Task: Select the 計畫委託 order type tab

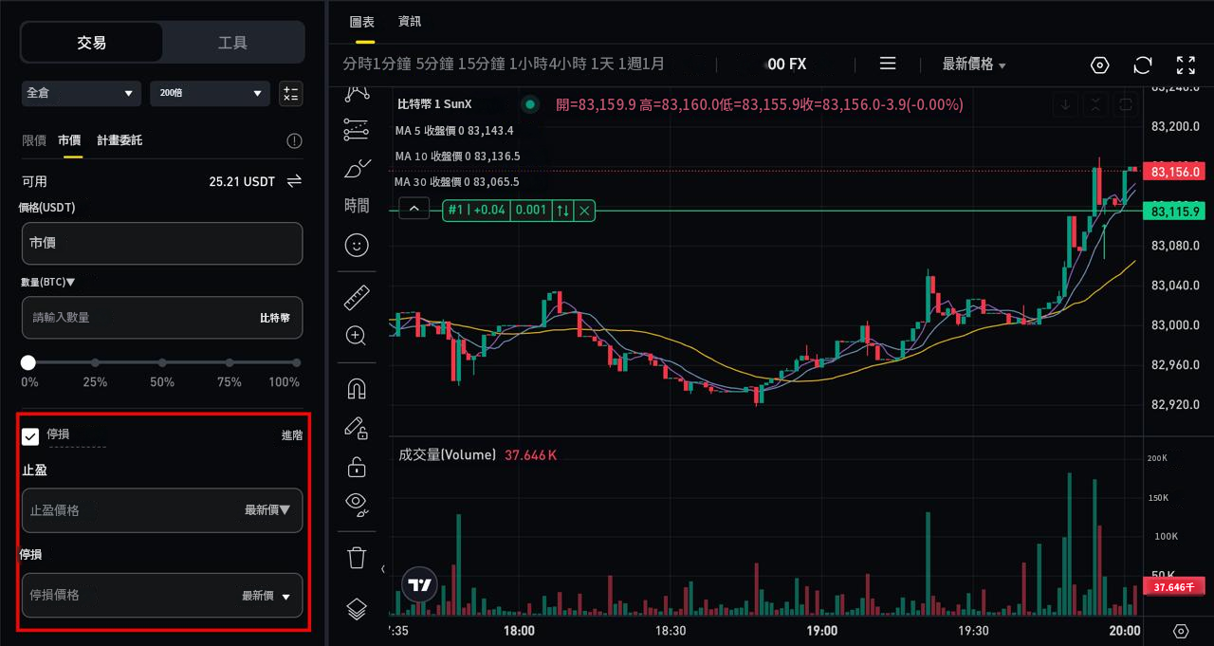Action: pos(120,140)
